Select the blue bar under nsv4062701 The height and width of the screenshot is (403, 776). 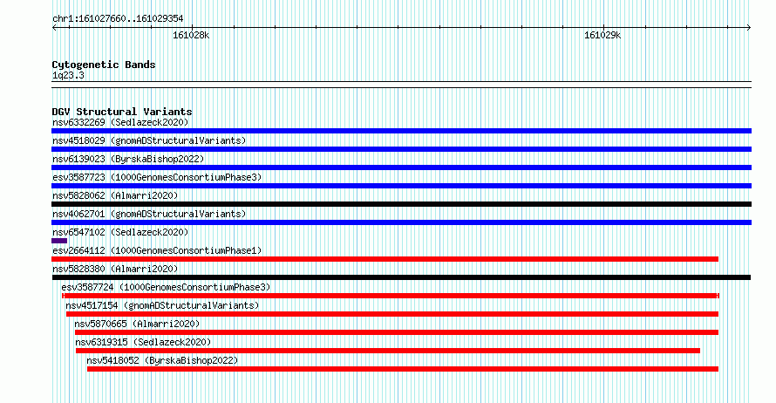point(401,222)
